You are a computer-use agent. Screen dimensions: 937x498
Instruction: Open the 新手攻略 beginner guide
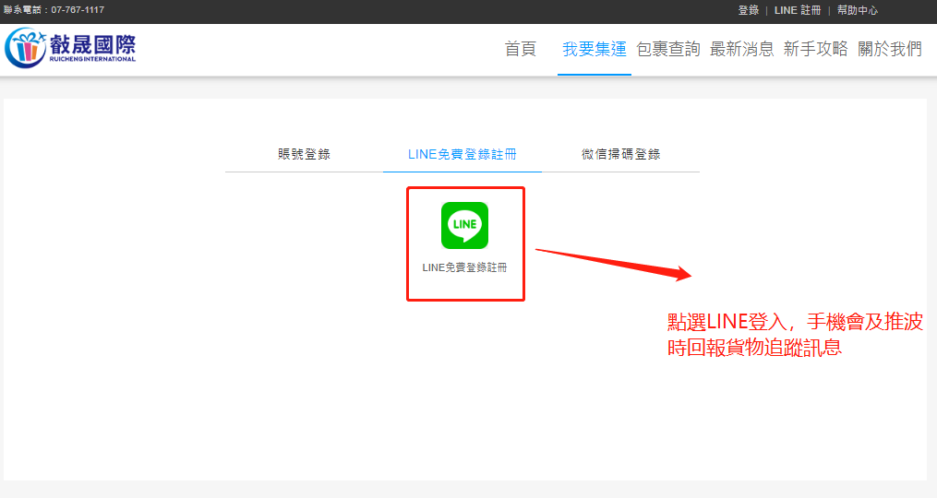point(816,50)
